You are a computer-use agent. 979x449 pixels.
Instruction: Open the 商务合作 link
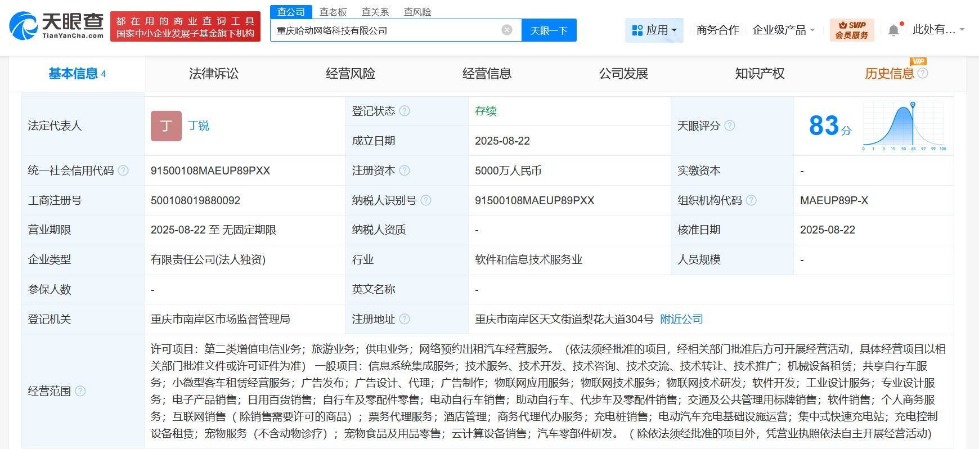pyautogui.click(x=718, y=30)
